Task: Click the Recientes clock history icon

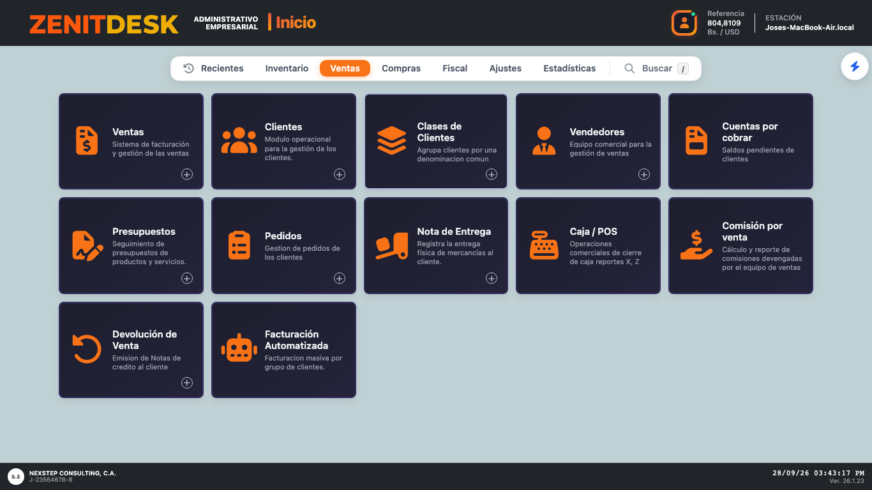Action: pos(189,68)
